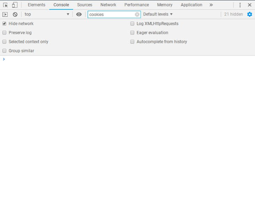Screen dimensions: 255x211
Task: Clear the cookies filter text
Action: (137, 14)
